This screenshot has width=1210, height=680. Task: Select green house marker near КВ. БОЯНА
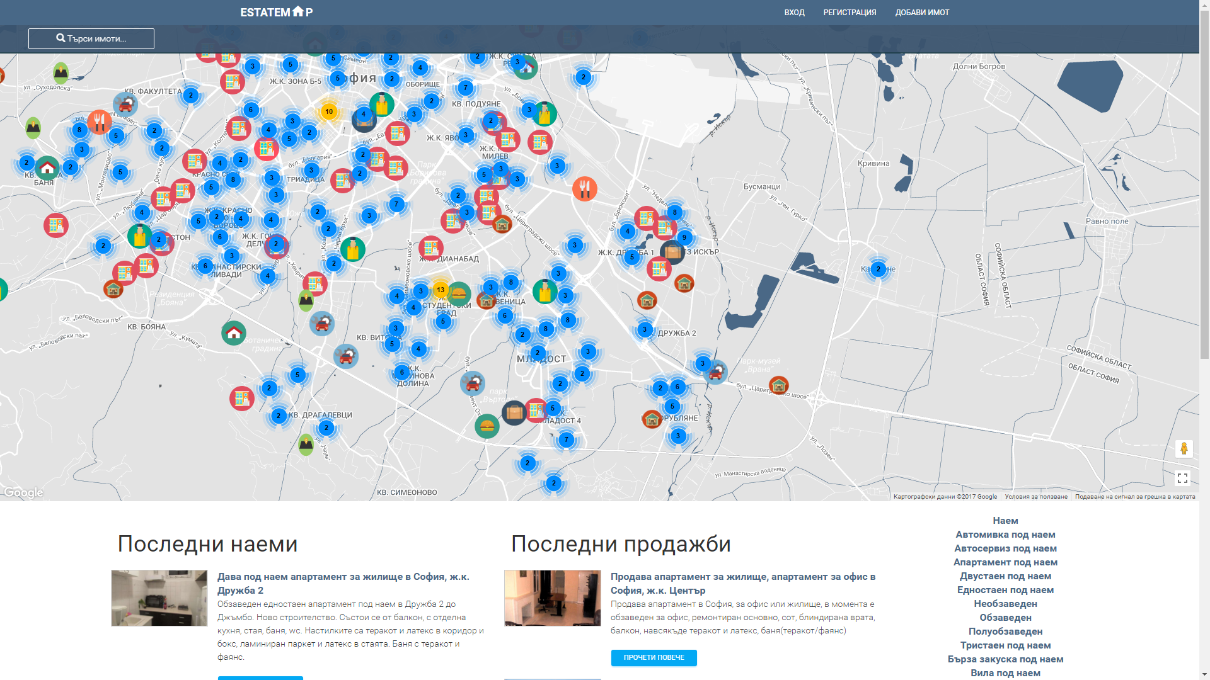[x=234, y=332]
